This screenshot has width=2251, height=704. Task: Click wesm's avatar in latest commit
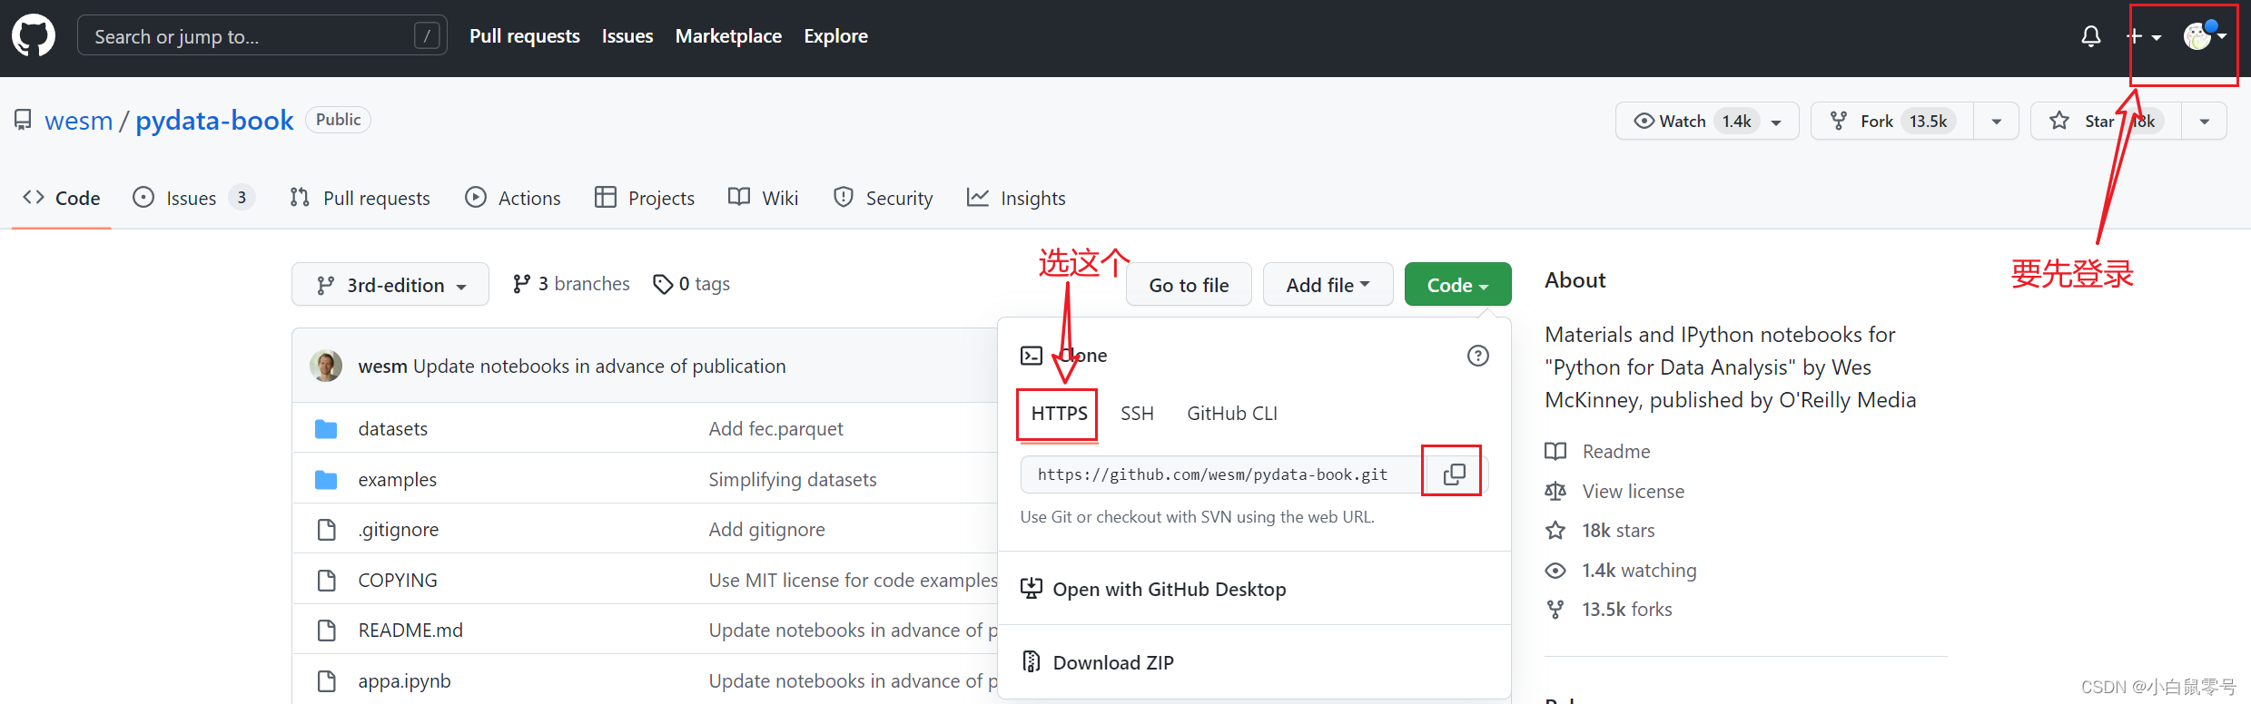pos(326,366)
